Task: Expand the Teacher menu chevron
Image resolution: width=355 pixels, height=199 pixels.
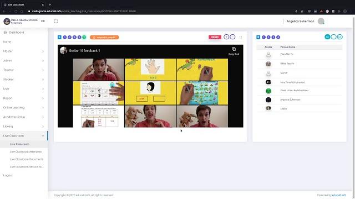Action: [x=43, y=70]
